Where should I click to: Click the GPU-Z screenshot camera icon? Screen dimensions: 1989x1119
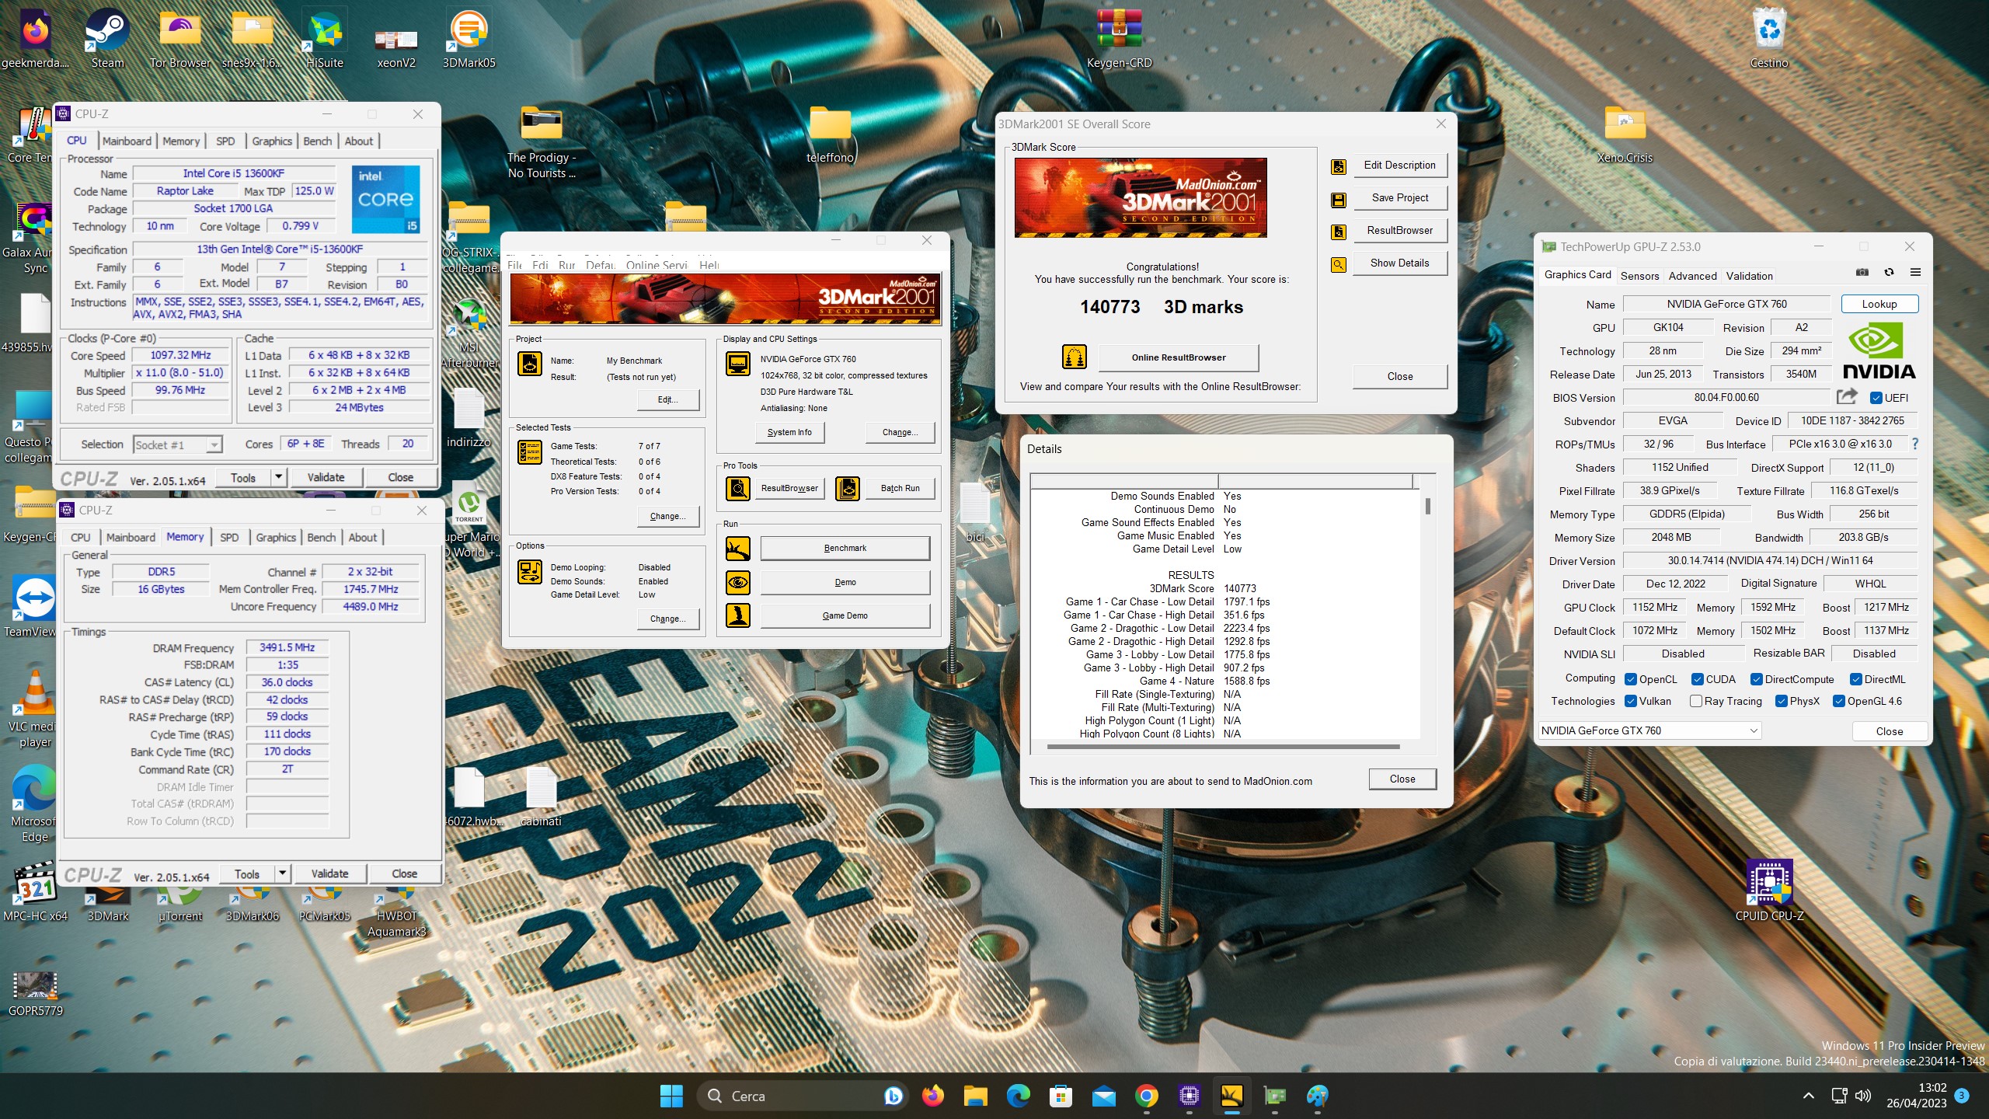click(1862, 273)
